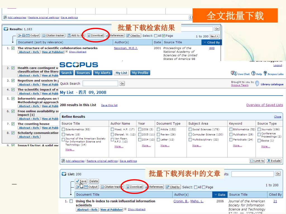
Task: Toggle Select All checkbox in List toolbar
Action: coord(196,187)
